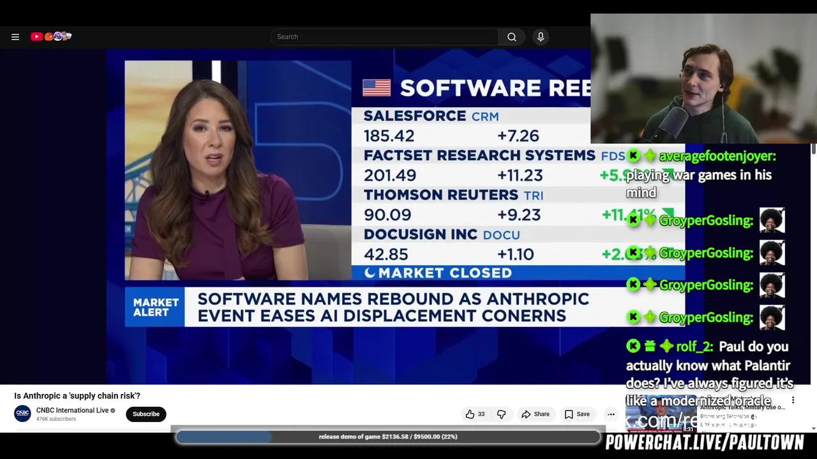
Task: Click '476K subscribers' text
Action: pyautogui.click(x=56, y=419)
